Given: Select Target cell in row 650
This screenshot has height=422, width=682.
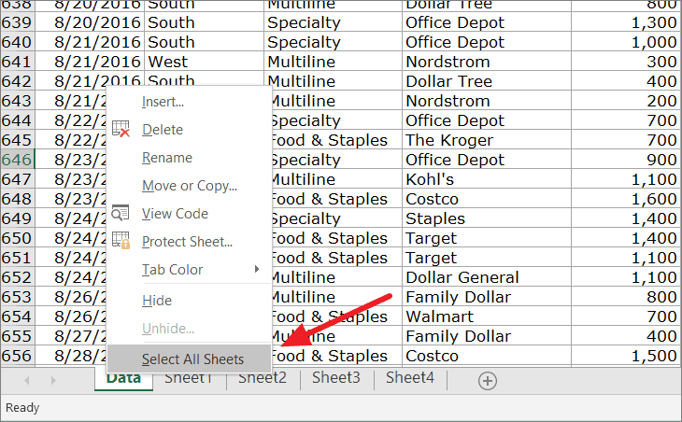Looking at the screenshot, I should [x=487, y=238].
